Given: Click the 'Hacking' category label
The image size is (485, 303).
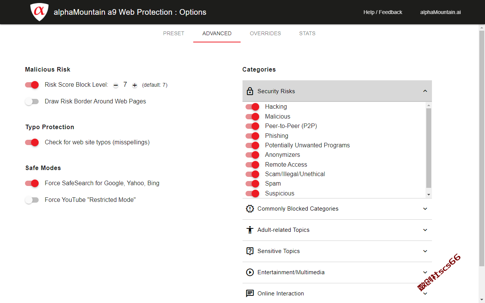Looking at the screenshot, I should (x=276, y=107).
